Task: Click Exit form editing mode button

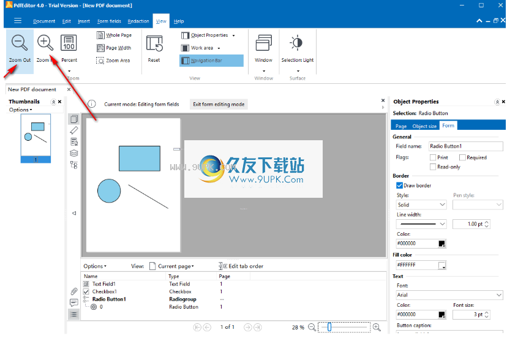Action: point(219,104)
